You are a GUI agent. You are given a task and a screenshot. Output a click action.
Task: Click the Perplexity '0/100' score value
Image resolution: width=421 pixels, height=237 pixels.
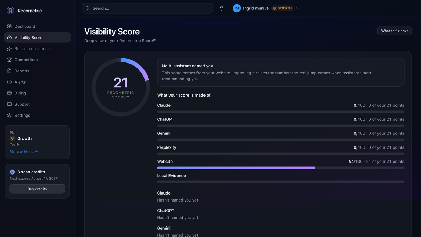point(359,147)
